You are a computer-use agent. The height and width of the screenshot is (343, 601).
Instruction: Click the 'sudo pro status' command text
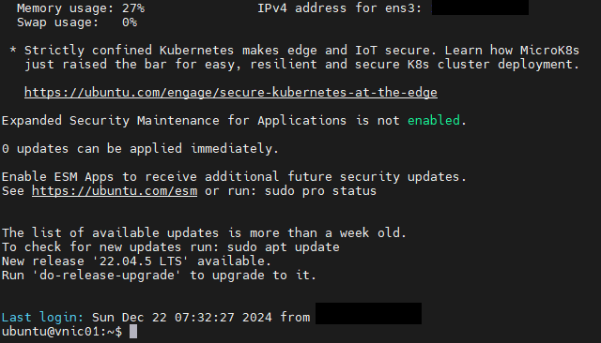coord(320,191)
